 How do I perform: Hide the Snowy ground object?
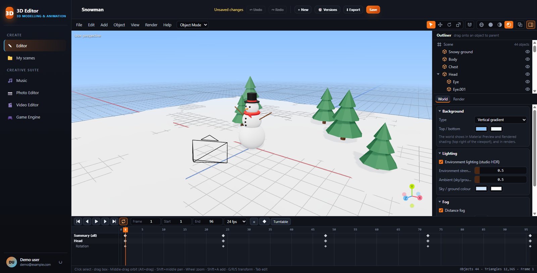528,52
